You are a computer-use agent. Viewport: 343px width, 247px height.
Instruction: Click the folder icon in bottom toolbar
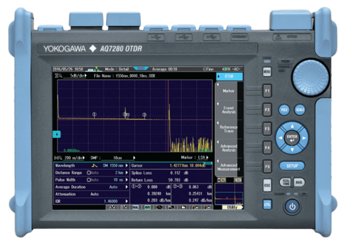coord(183,207)
